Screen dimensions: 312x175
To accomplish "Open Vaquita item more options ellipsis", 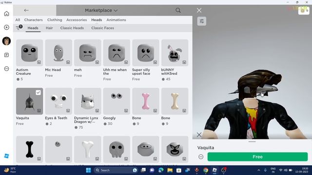I will [x=201, y=157].
